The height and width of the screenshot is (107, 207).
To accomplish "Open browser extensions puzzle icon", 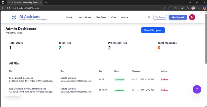I will click(176, 8).
